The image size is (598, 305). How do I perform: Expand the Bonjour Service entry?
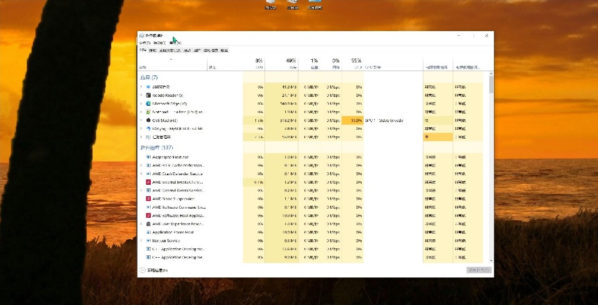pyautogui.click(x=142, y=240)
